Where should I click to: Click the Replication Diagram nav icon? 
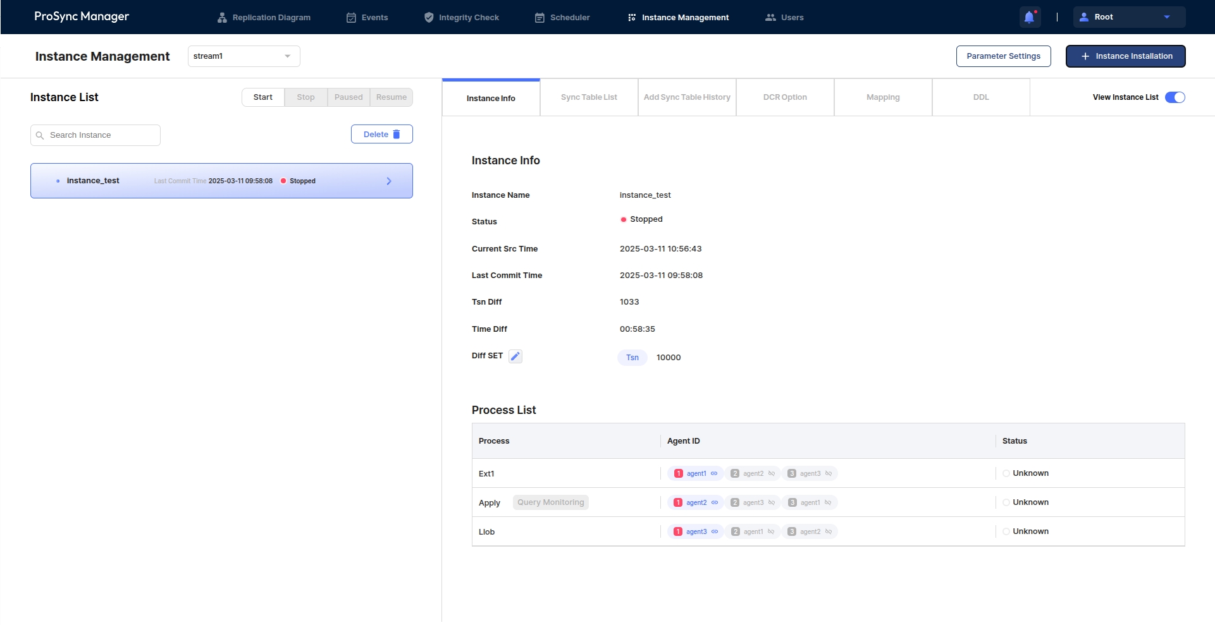point(222,18)
